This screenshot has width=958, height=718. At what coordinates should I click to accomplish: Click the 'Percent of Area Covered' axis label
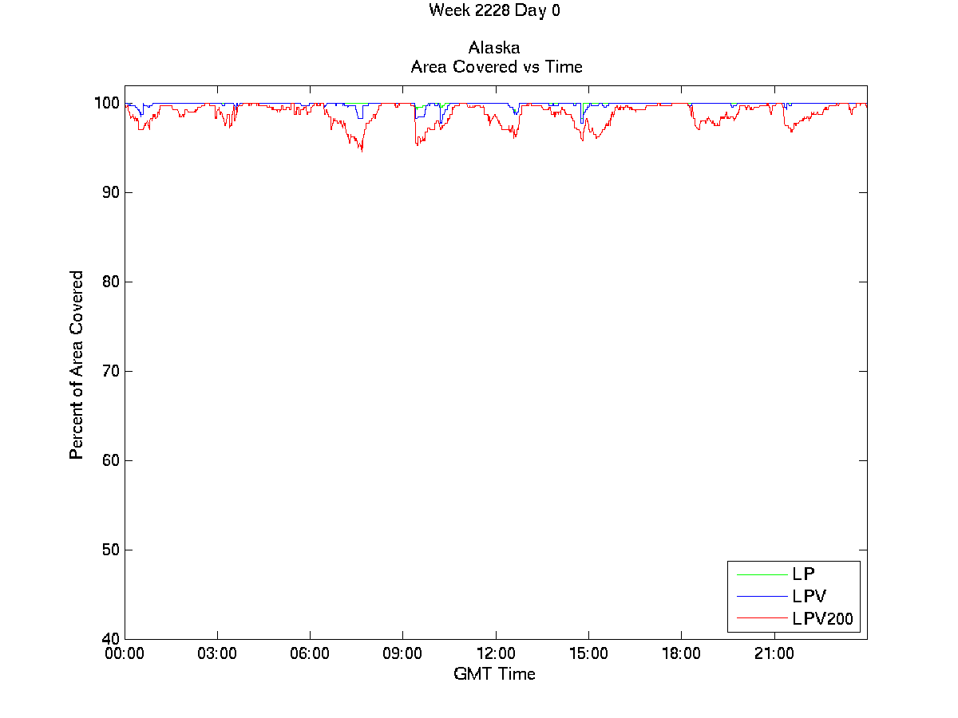pyautogui.click(x=77, y=365)
